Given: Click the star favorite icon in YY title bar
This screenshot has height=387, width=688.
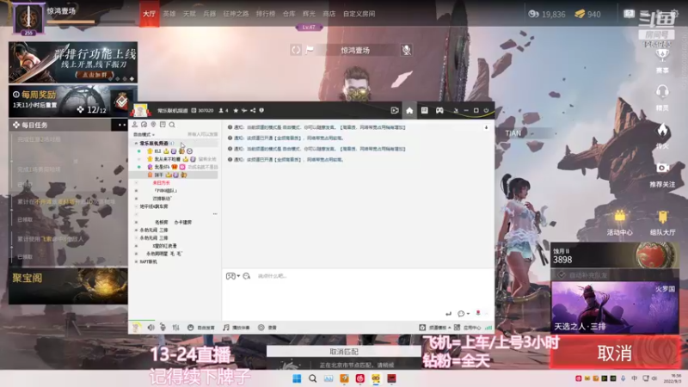Looking at the screenshot, I should tap(236, 111).
